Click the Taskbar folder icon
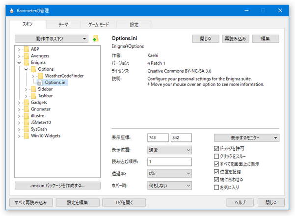Screen dimensions: 295x216 coord(33,96)
